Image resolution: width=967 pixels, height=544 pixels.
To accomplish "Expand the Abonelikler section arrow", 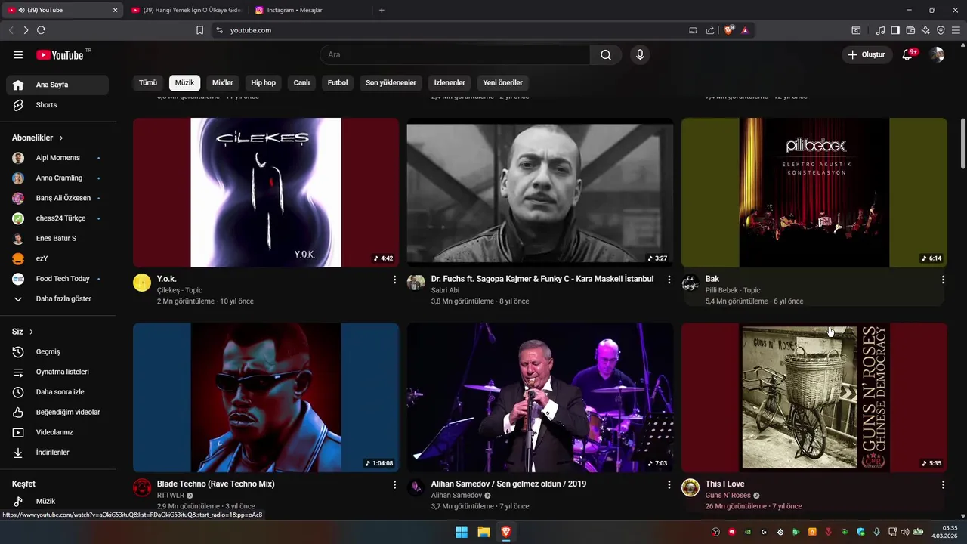I will (61, 138).
